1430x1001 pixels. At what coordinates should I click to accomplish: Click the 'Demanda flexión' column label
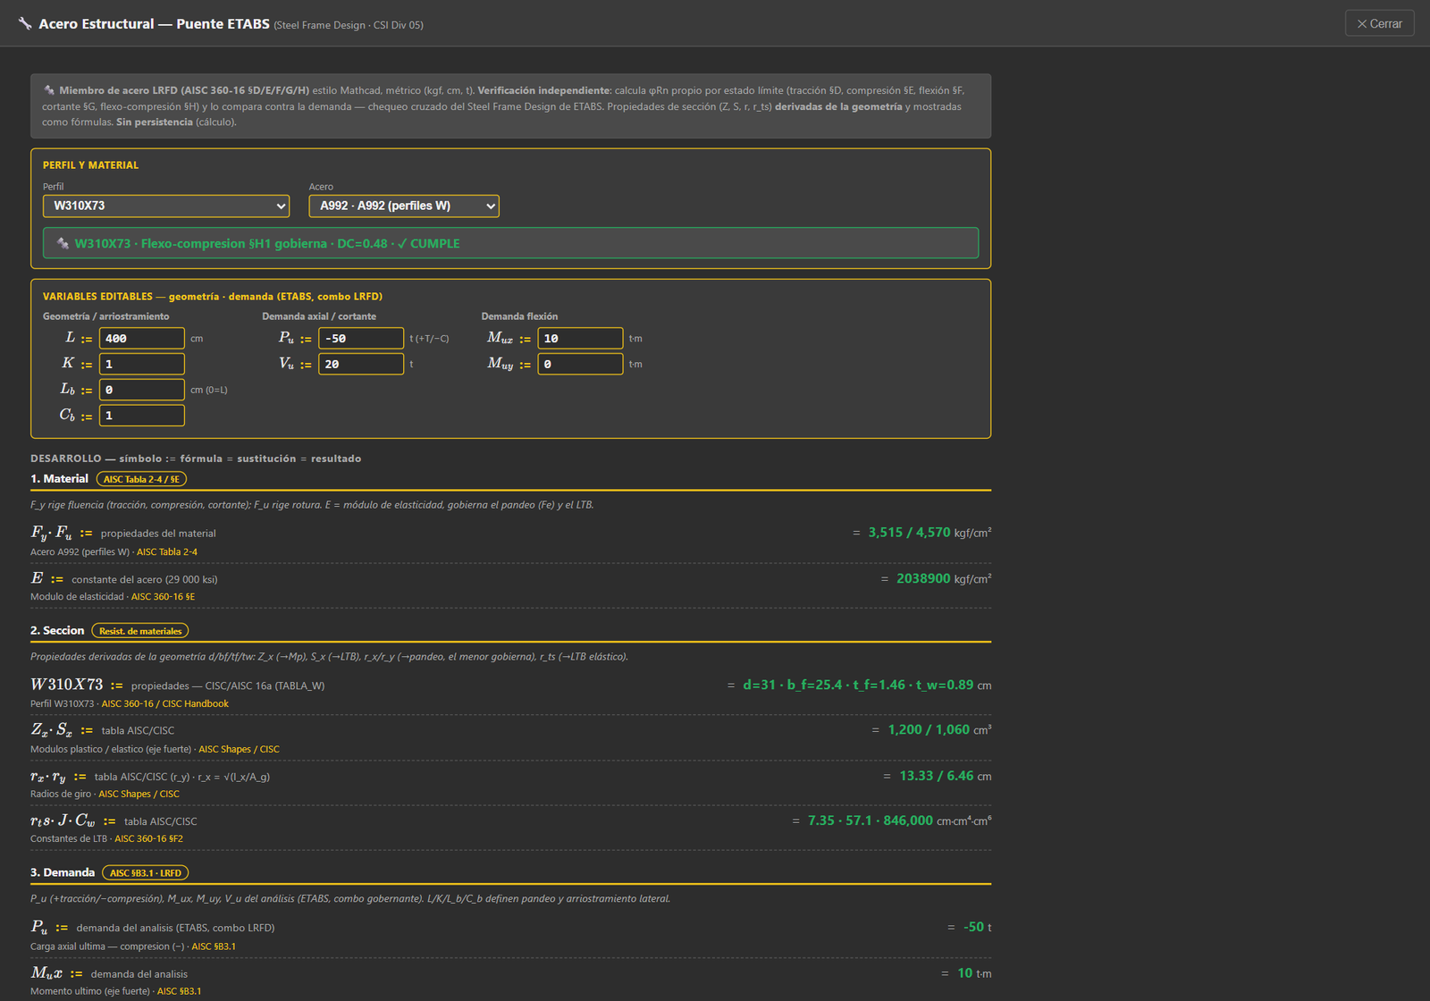(x=519, y=317)
